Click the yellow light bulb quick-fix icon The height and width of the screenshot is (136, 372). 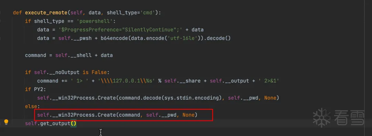click(6, 122)
